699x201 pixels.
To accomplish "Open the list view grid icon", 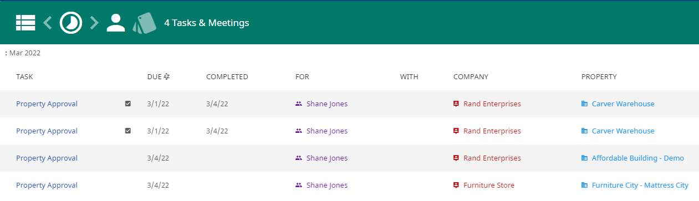I will (25, 23).
